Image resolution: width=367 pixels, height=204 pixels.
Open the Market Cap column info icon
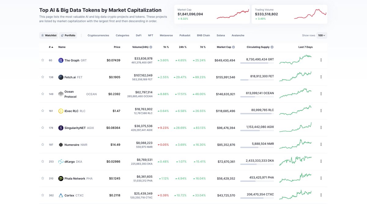click(x=233, y=47)
